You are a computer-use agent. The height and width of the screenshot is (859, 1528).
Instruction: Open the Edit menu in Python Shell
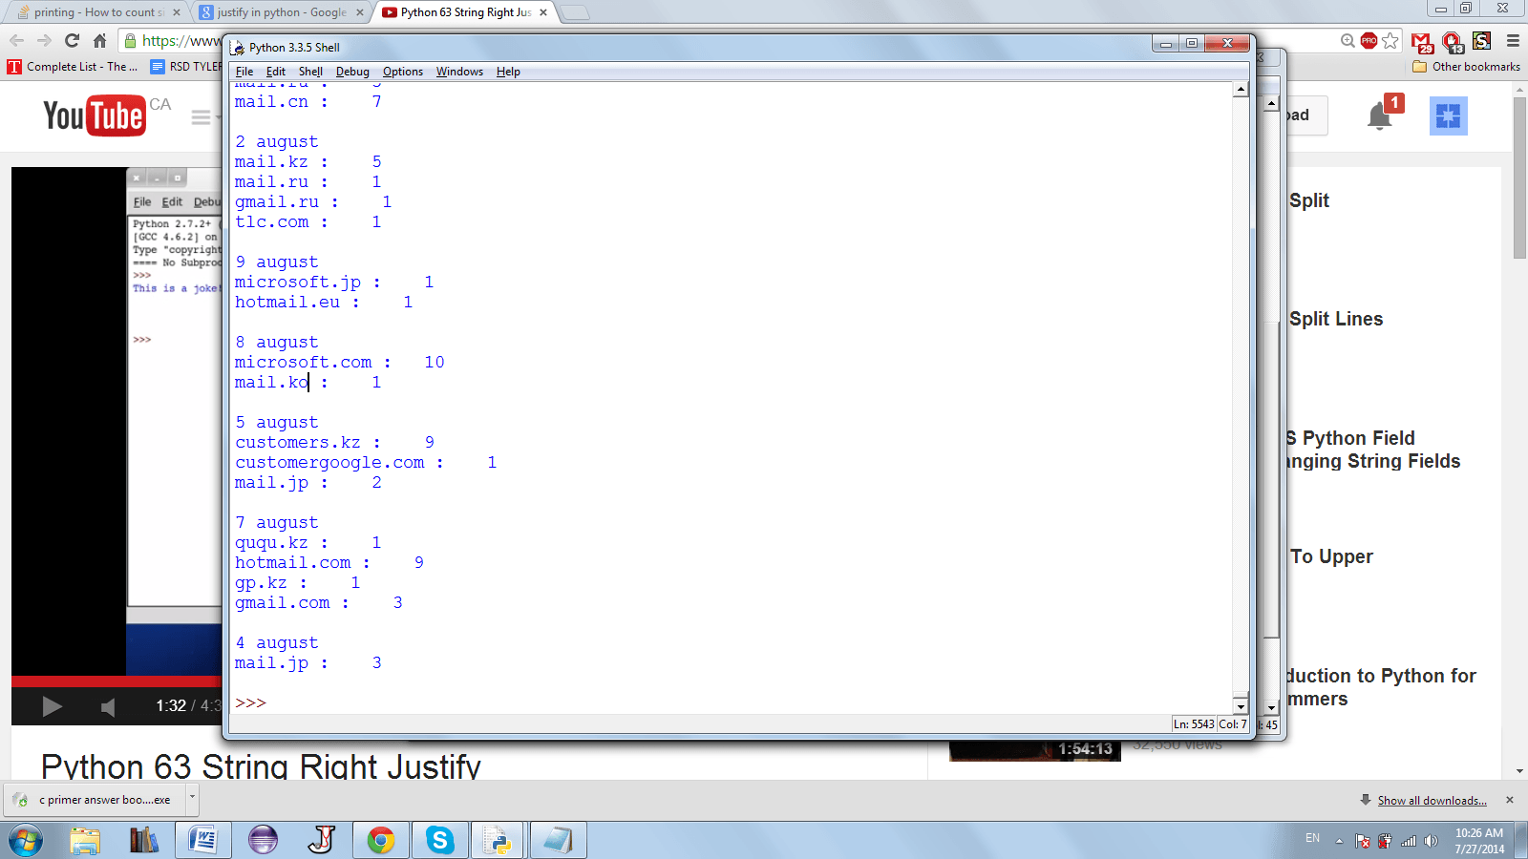pos(276,72)
